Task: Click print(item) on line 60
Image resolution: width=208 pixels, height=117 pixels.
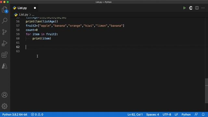Action: 42,38
